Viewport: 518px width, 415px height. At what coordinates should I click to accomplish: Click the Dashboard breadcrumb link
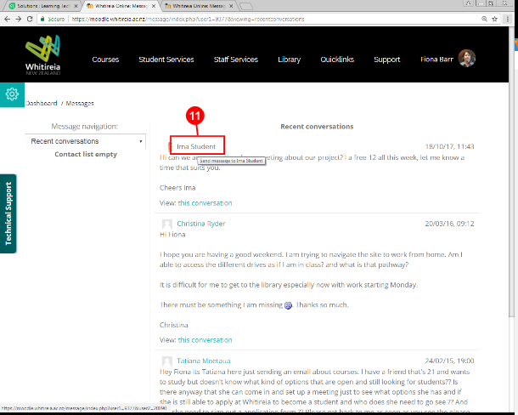[42, 103]
